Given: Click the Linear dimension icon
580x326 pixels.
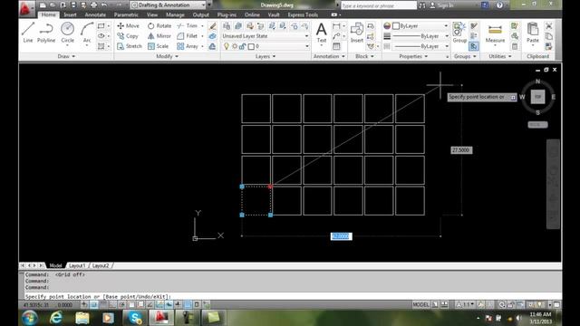Looking at the screenshot, I should click(336, 26).
